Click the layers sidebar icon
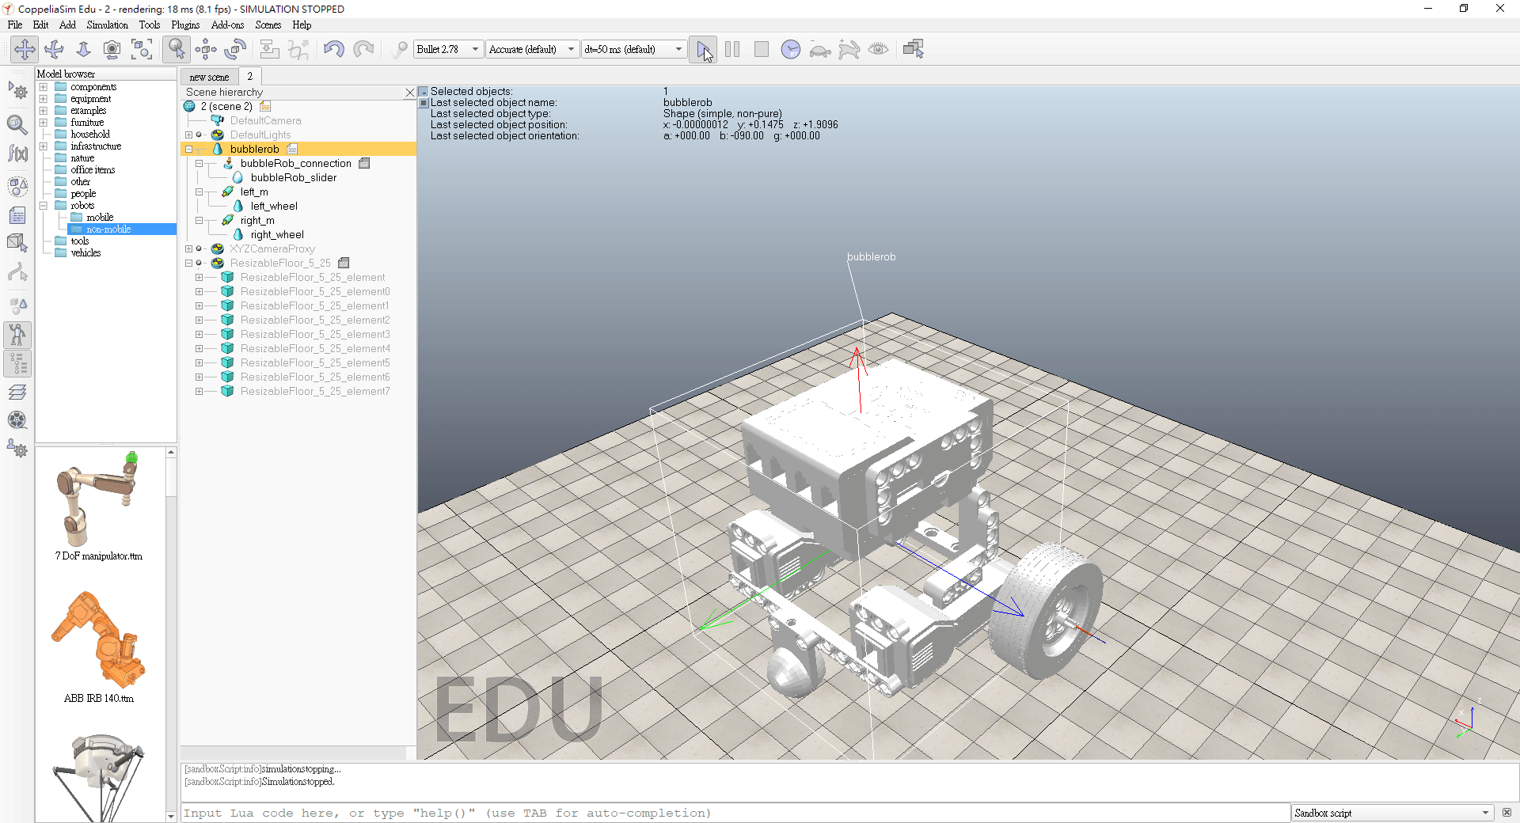This screenshot has width=1520, height=823. pos(17,393)
